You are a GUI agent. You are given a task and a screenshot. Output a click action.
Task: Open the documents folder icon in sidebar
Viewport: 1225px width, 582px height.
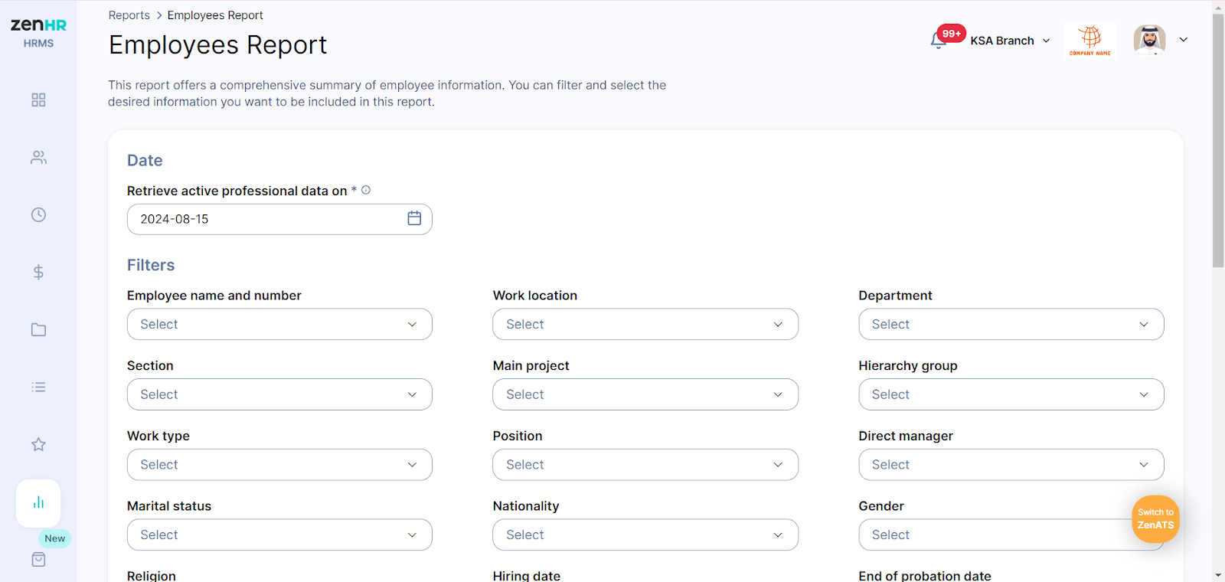(x=38, y=330)
